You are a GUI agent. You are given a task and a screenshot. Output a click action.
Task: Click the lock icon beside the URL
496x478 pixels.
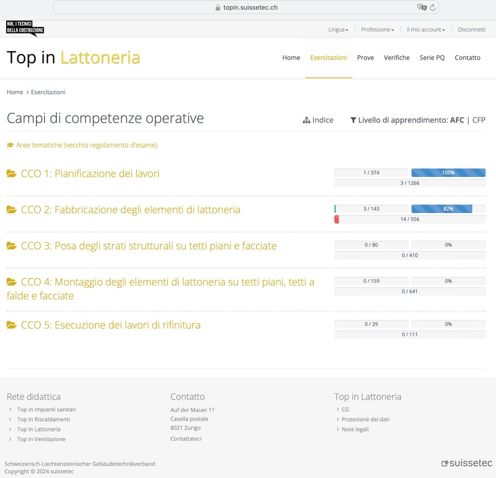coord(218,8)
